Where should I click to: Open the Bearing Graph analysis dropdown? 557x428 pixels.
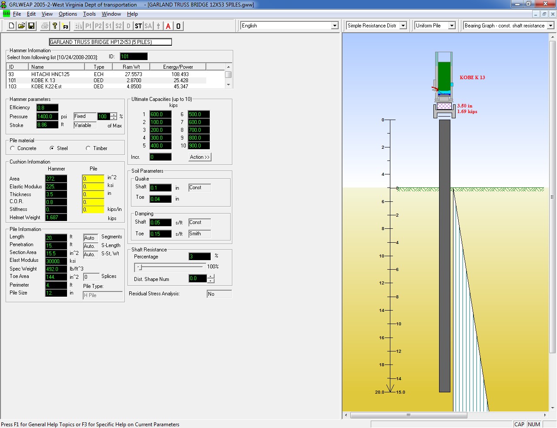click(550, 25)
